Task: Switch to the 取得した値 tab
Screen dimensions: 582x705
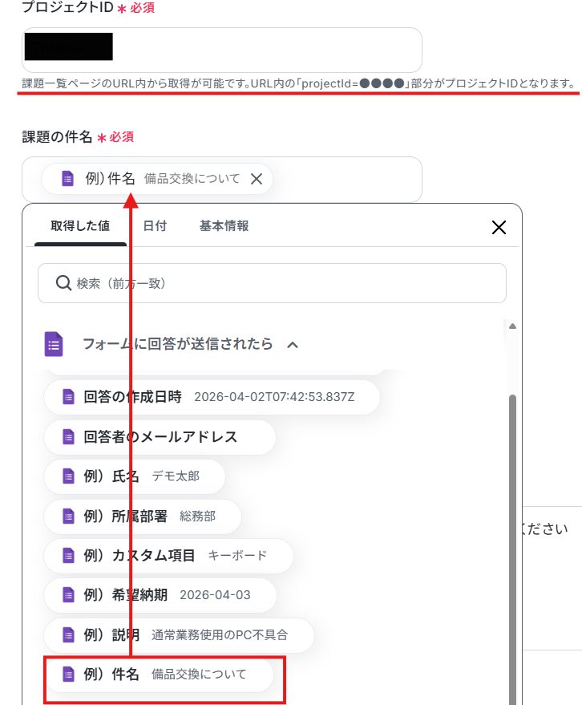Action: point(80,225)
